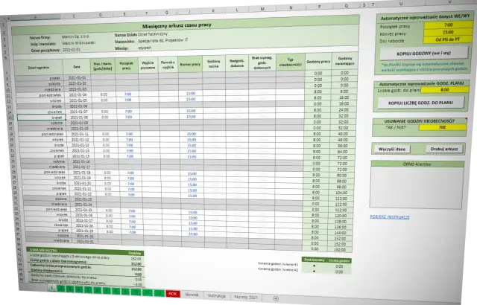
Task: Open the Instrukcja sheet tab
Action: [x=216, y=295]
